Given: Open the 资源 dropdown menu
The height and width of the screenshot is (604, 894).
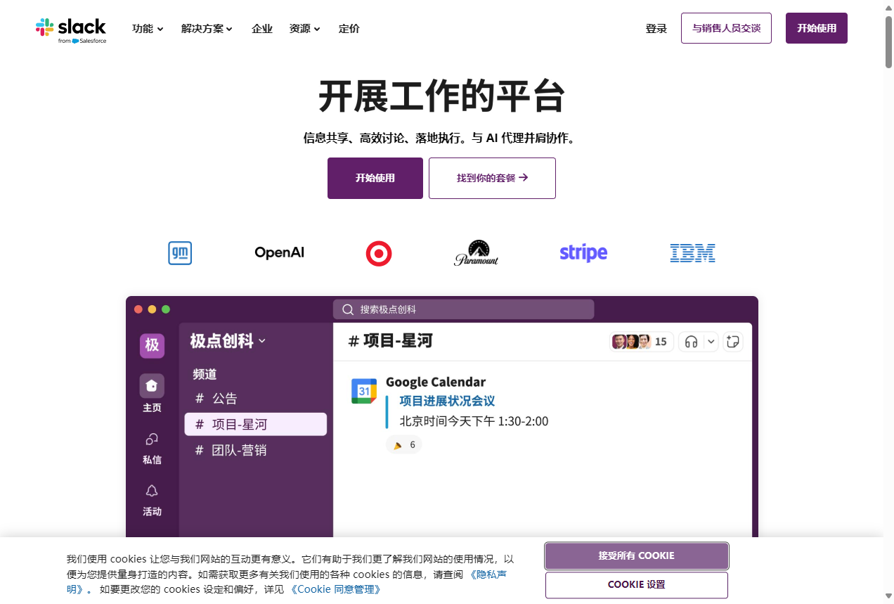Looking at the screenshot, I should (x=304, y=29).
